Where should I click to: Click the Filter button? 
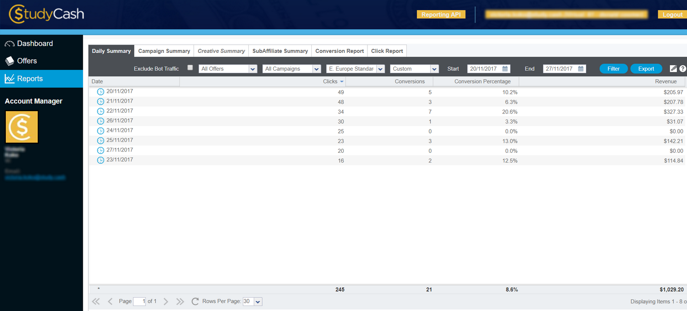pyautogui.click(x=613, y=69)
